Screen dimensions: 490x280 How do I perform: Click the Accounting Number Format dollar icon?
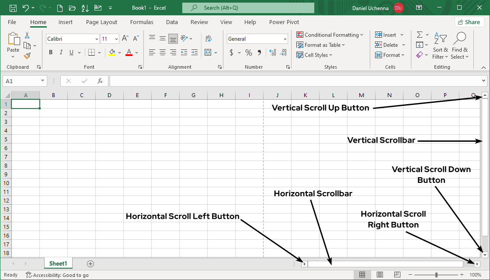[x=231, y=52]
